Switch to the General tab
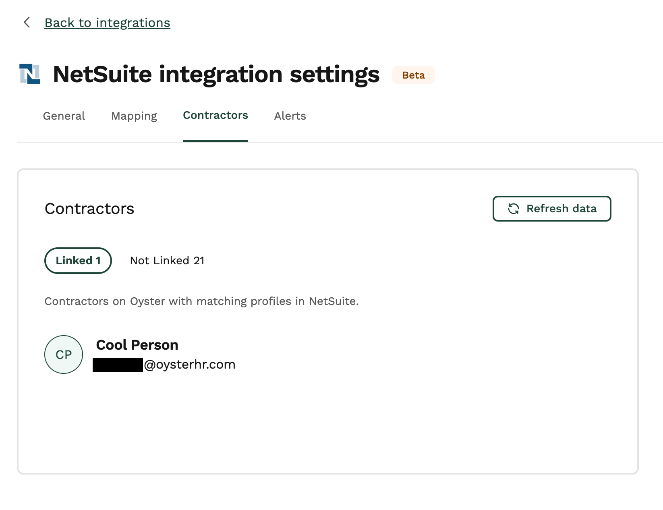 [x=64, y=116]
